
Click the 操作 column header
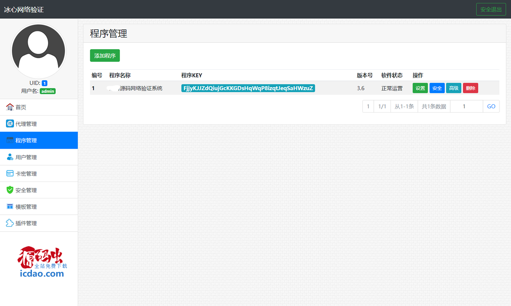tap(418, 75)
